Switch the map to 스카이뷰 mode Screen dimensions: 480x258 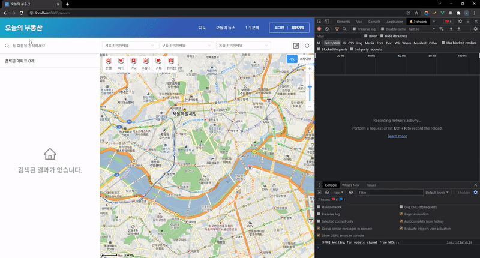305,59
